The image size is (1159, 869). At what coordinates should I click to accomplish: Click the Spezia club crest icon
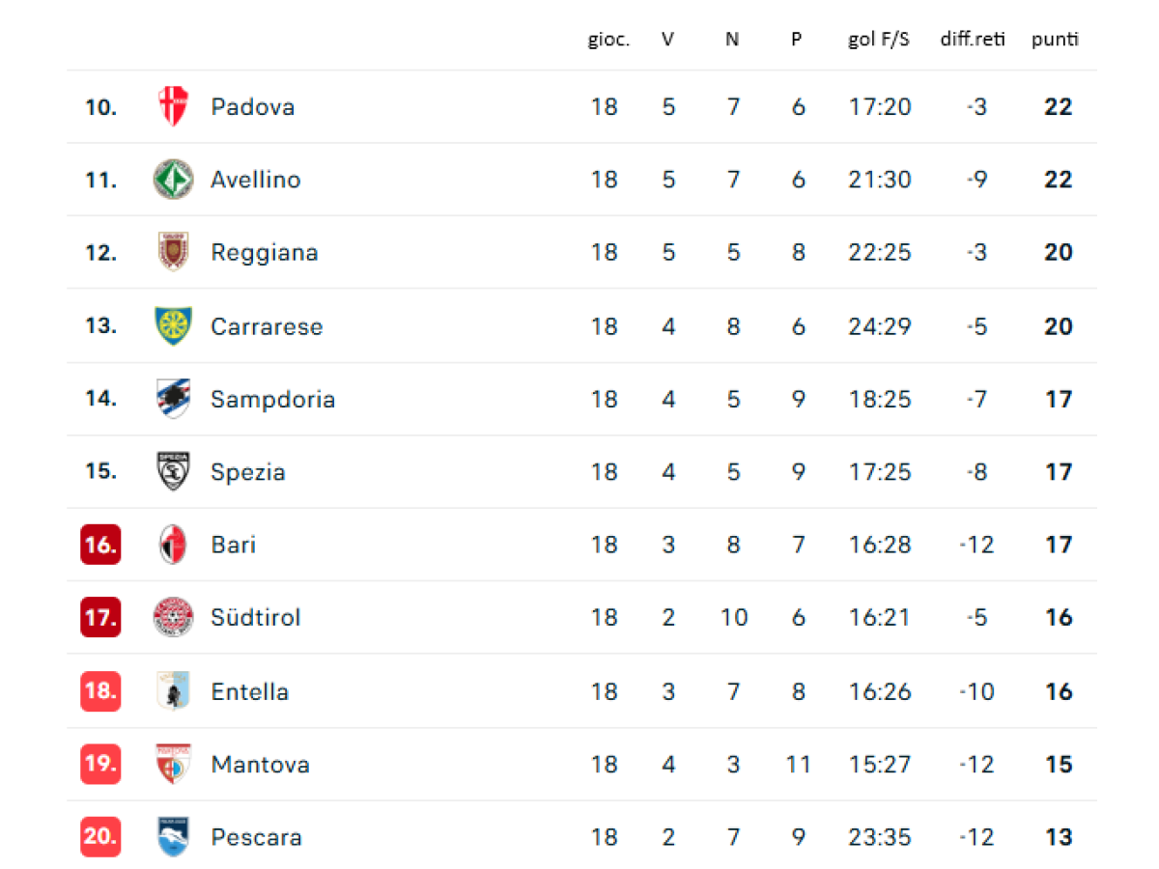coord(174,471)
